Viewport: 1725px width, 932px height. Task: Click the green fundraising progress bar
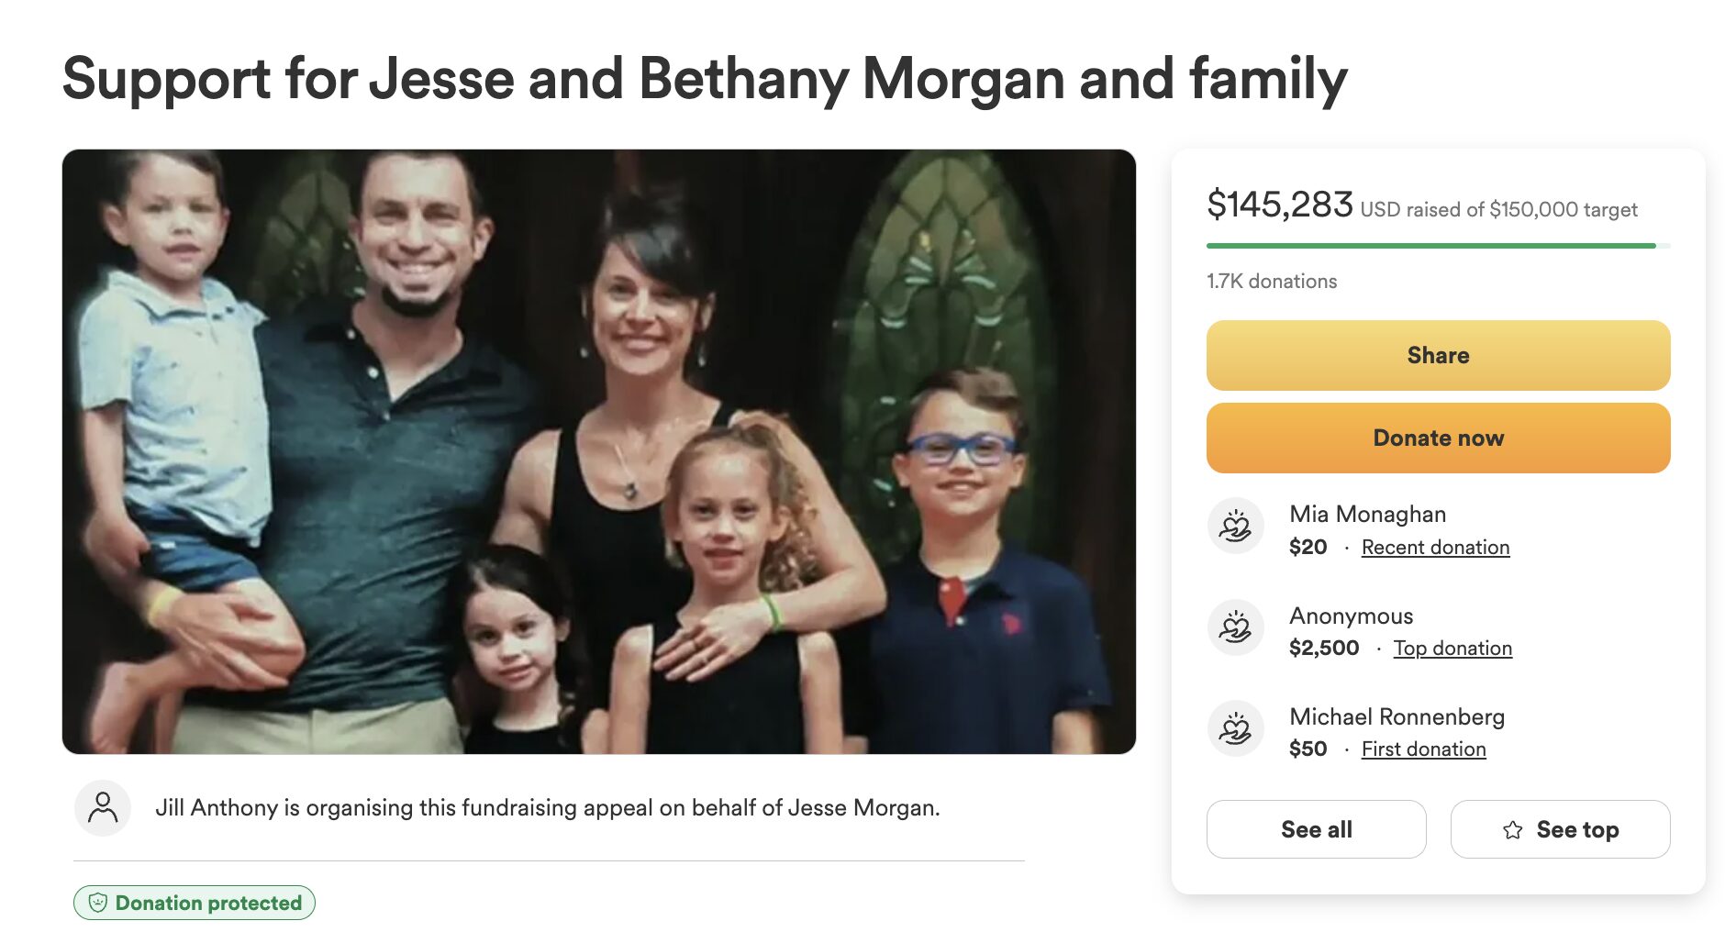(1430, 246)
